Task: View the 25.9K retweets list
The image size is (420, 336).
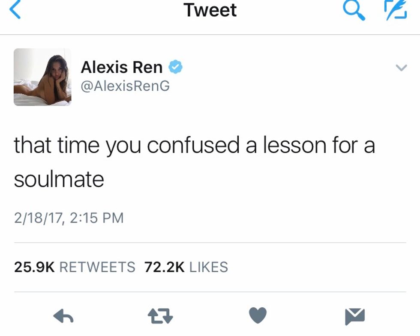Action: click(75, 267)
